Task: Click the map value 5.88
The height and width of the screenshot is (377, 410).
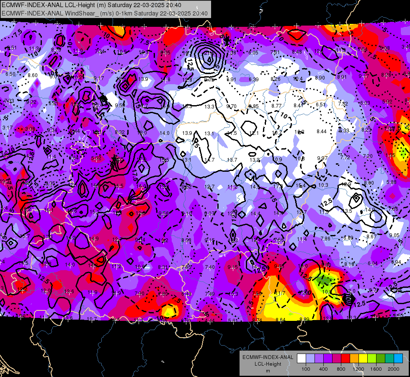Action: [x=392, y=182]
